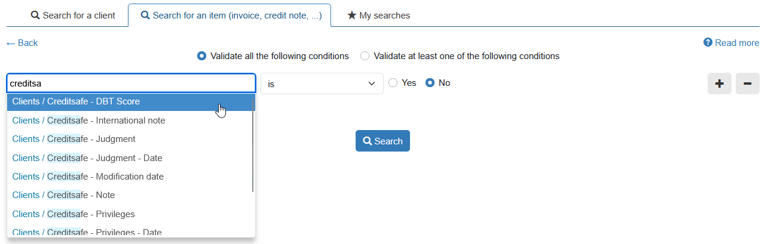Click the star icon on My searches
765x244 pixels.
click(x=352, y=16)
